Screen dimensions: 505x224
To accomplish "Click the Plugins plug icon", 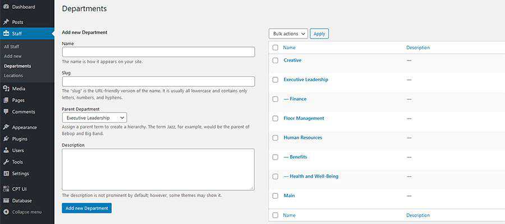I will [x=6, y=139].
